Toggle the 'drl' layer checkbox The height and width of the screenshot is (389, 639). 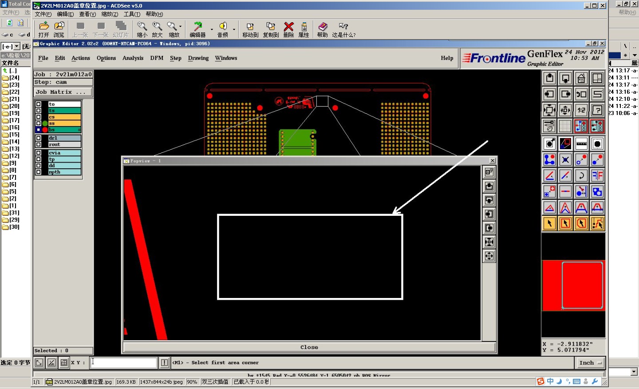pos(39,138)
